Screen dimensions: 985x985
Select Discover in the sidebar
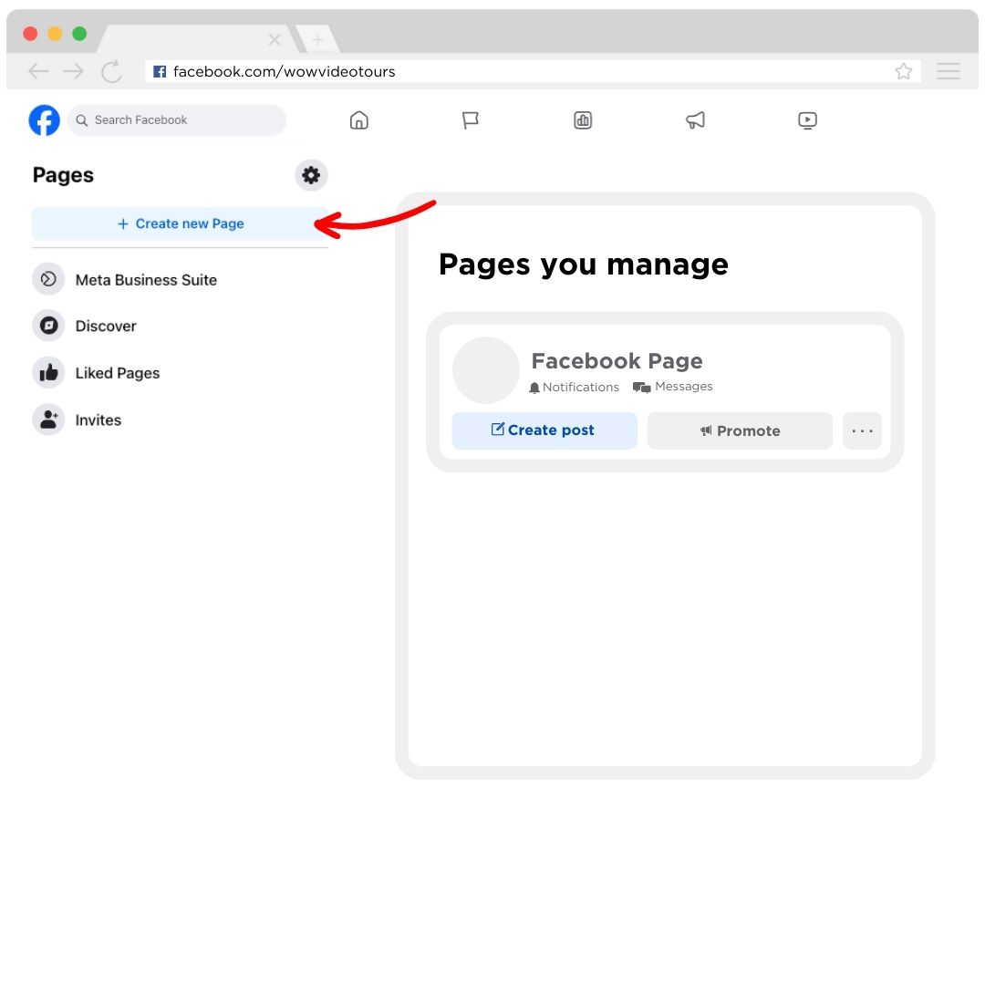click(84, 326)
